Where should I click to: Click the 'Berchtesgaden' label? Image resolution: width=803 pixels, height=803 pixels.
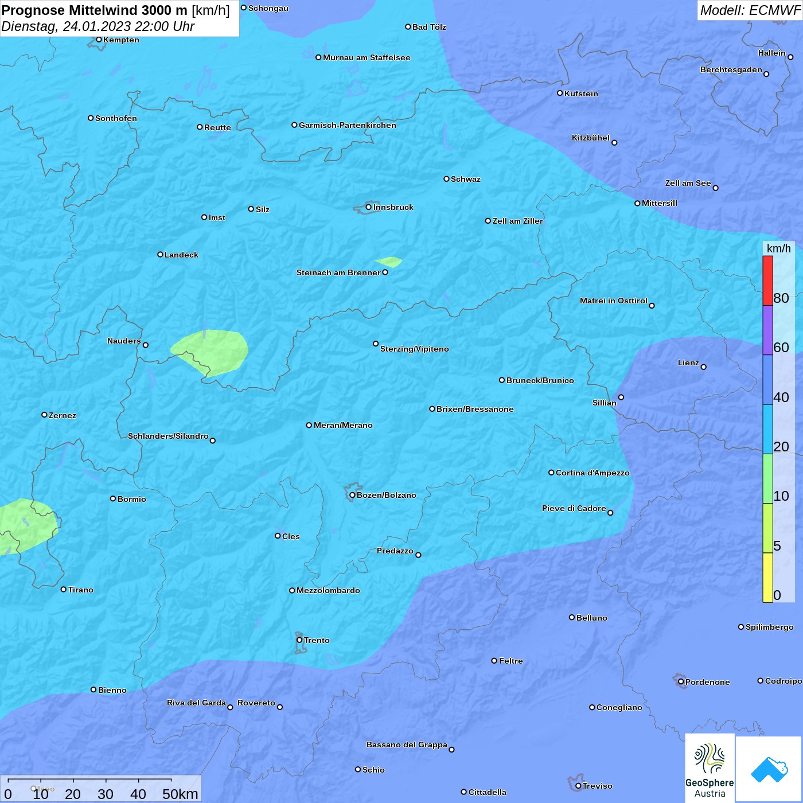(731, 69)
